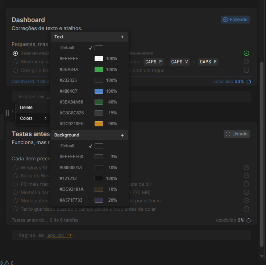Open options icon for Texto guardado row
The width and height of the screenshot is (266, 265).
246,209
